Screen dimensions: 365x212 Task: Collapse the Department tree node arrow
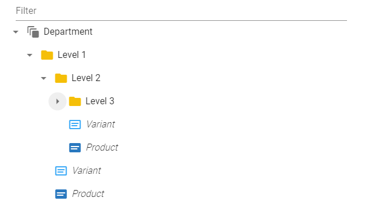[x=16, y=32]
